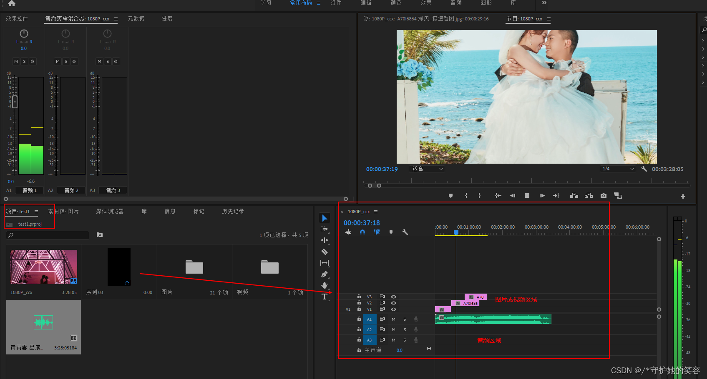
Task: Select the Slip tool
Action: pyautogui.click(x=325, y=263)
